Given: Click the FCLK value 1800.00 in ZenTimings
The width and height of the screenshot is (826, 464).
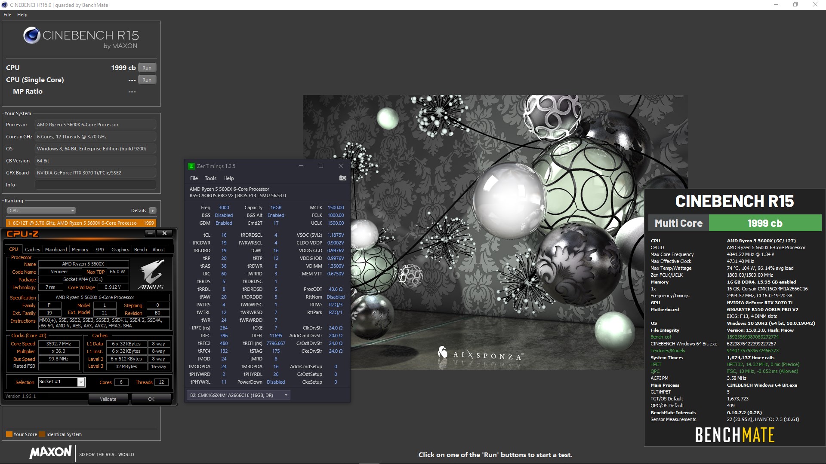Looking at the screenshot, I should click(x=336, y=215).
